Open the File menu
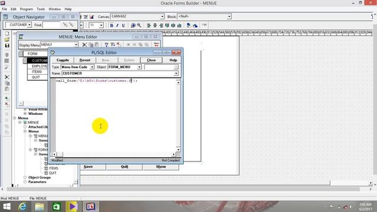 (x=4, y=9)
